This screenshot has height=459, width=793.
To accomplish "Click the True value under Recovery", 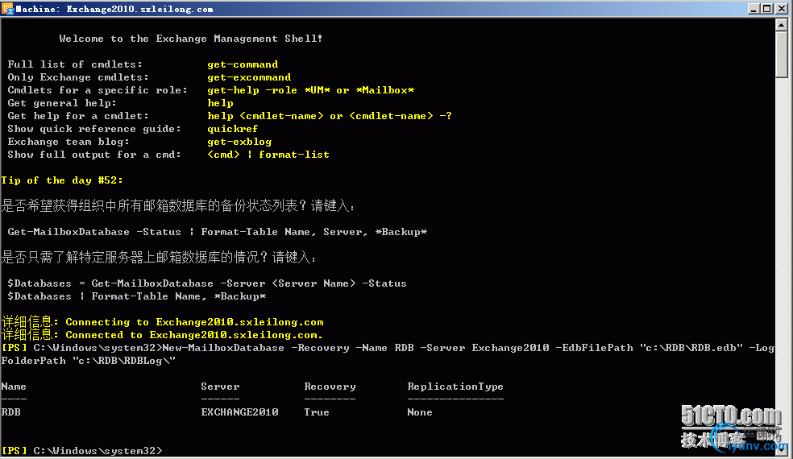I will pyautogui.click(x=317, y=412).
